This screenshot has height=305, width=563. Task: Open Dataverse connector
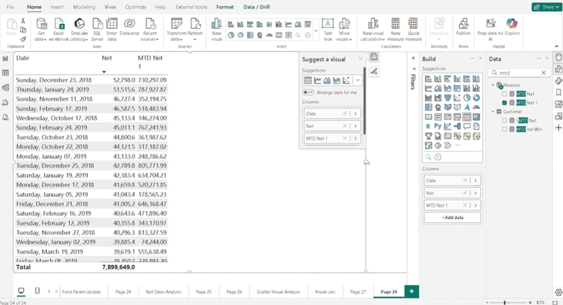click(x=129, y=27)
